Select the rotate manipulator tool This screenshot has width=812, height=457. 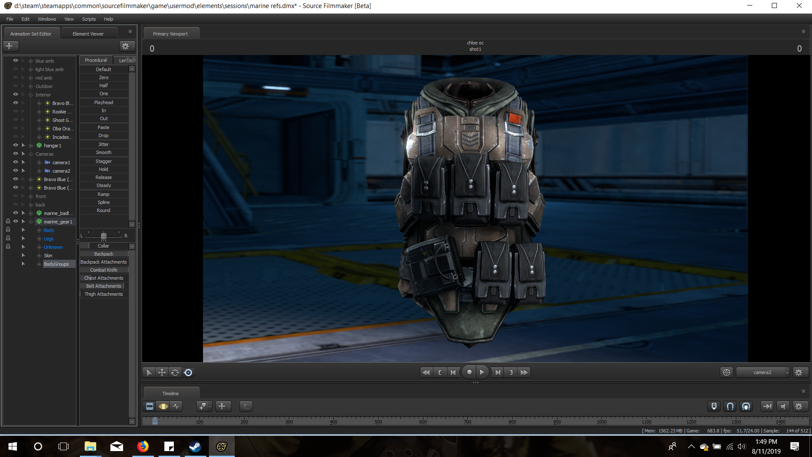click(175, 372)
